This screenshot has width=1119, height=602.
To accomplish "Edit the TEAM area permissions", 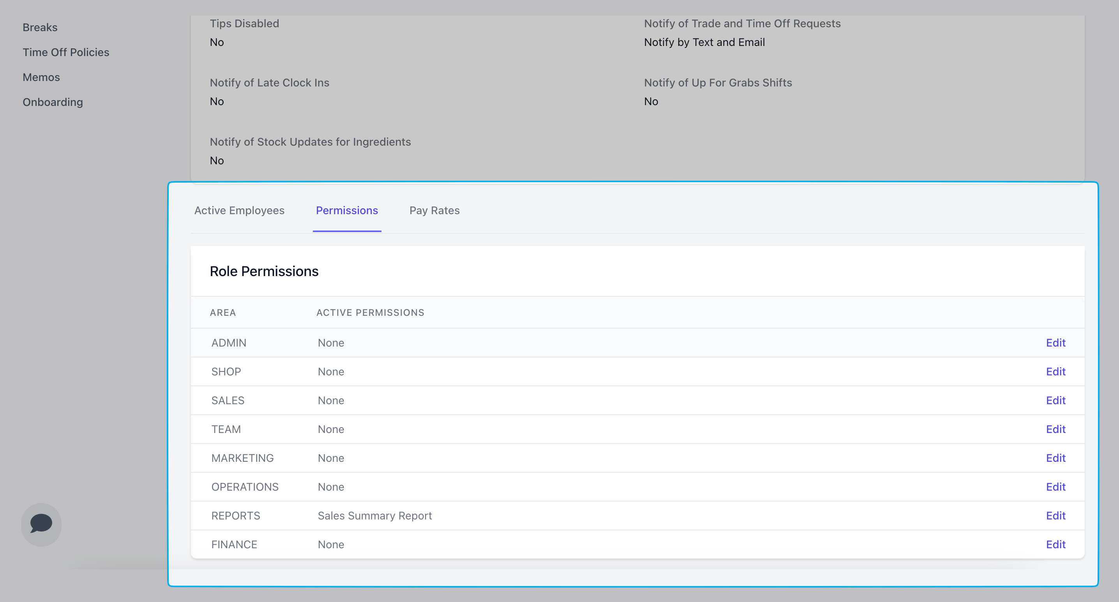I will pyautogui.click(x=1055, y=429).
